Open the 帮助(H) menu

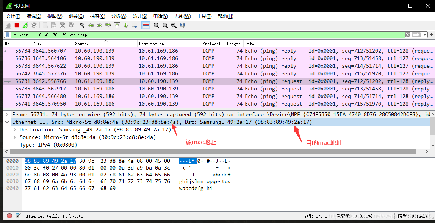[x=225, y=16]
